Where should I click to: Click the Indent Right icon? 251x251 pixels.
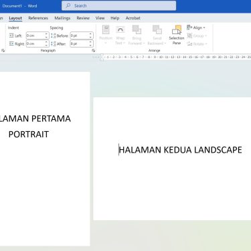pyautogui.click(x=11, y=44)
